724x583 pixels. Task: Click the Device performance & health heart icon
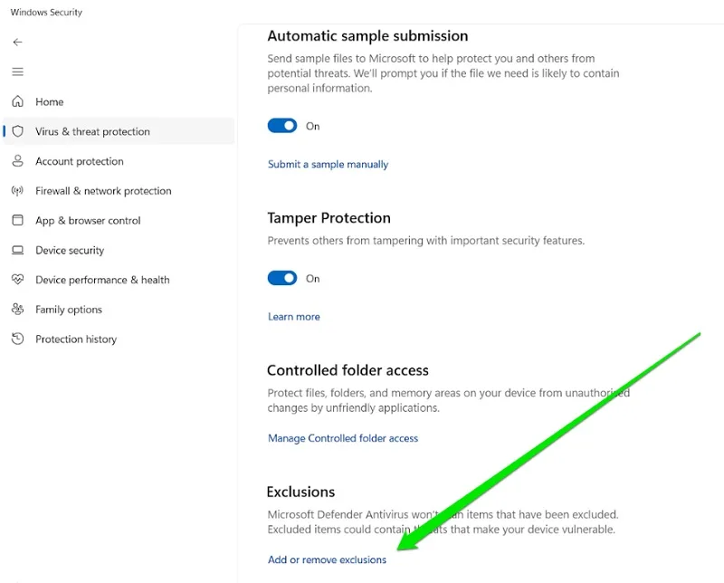tap(17, 280)
